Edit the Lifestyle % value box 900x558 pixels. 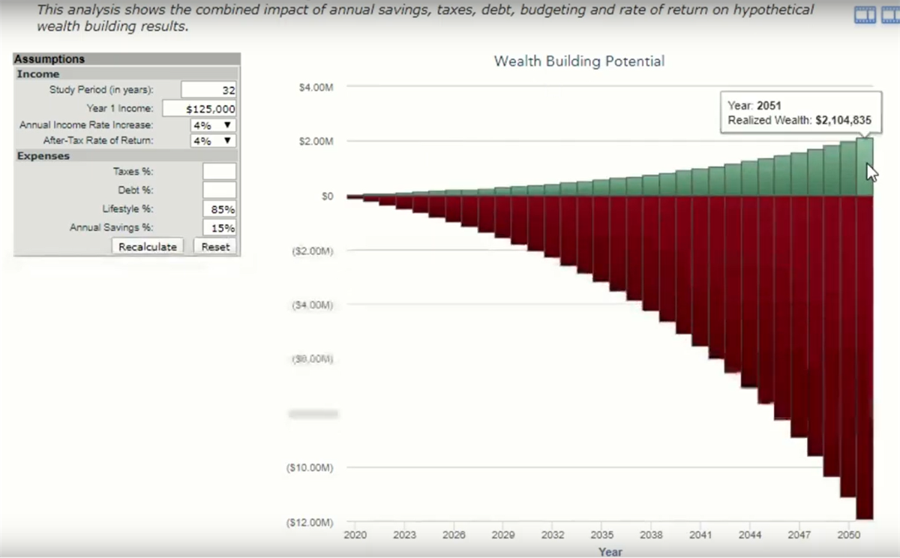coord(219,209)
